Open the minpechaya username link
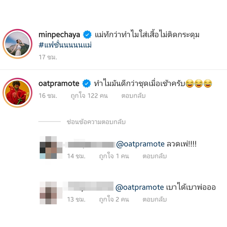The width and height of the screenshot is (227, 227). [59, 35]
